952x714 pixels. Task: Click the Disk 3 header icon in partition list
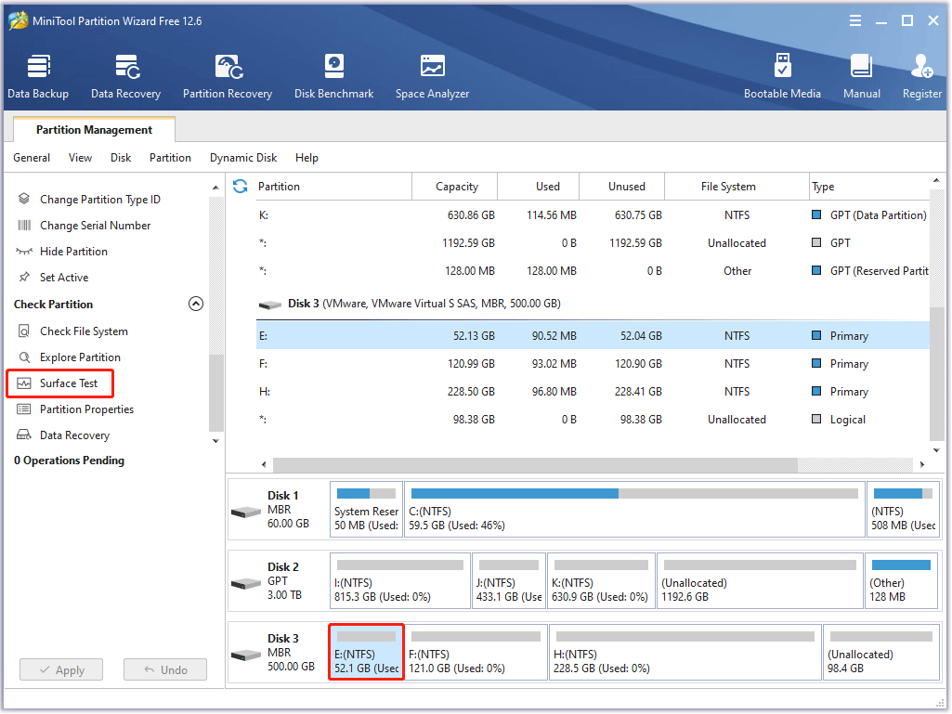point(270,305)
